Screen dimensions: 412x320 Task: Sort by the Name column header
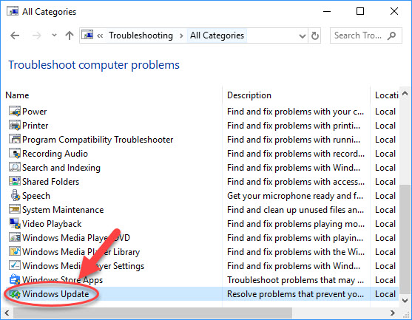point(17,95)
